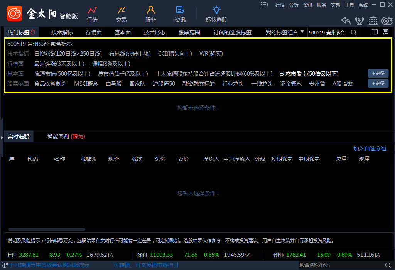Viewport: 395px width, 270px height.
Task: Sort by 主力净流入 column header
Action: click(x=237, y=159)
